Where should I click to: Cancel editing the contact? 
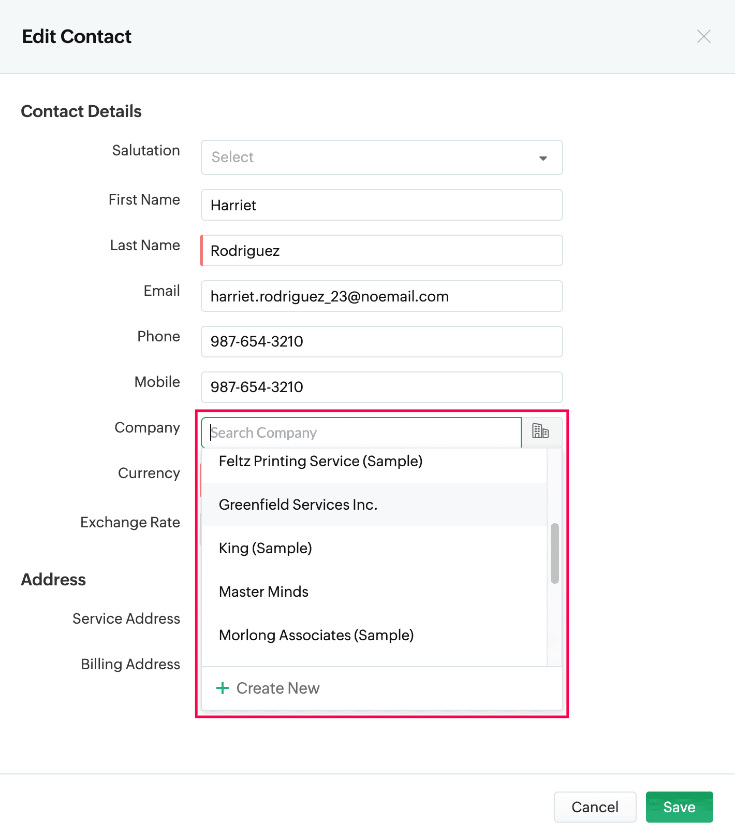[595, 807]
